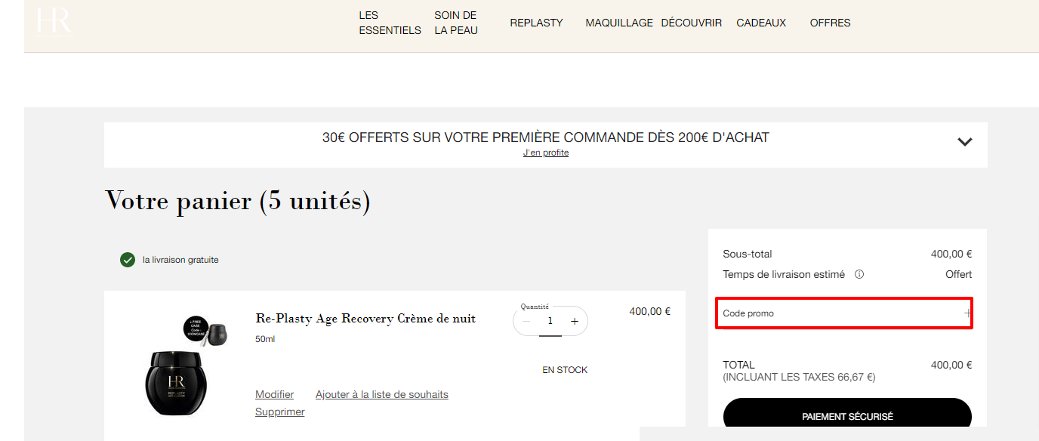This screenshot has width=1039, height=441.
Task: Click the green free delivery checkmark icon
Action: pyautogui.click(x=128, y=260)
